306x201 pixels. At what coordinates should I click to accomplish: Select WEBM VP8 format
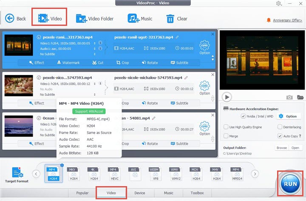pos(156,174)
